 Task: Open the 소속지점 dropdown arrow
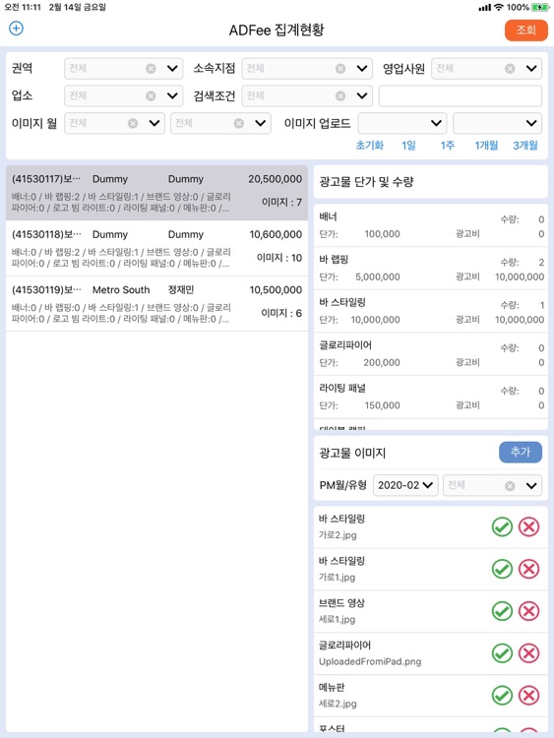pos(362,69)
